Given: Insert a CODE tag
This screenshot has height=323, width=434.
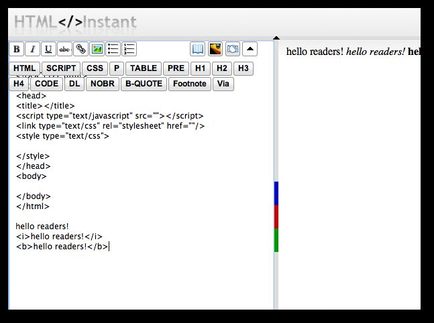Looking at the screenshot, I should (x=47, y=84).
